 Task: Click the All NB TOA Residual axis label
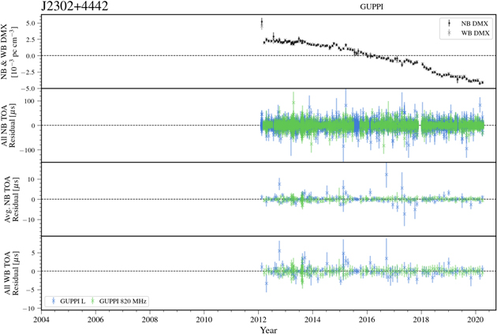coord(9,126)
